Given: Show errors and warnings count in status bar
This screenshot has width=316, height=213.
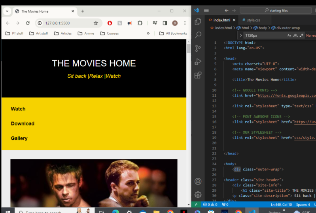Looking at the screenshot, I should click(210, 205).
